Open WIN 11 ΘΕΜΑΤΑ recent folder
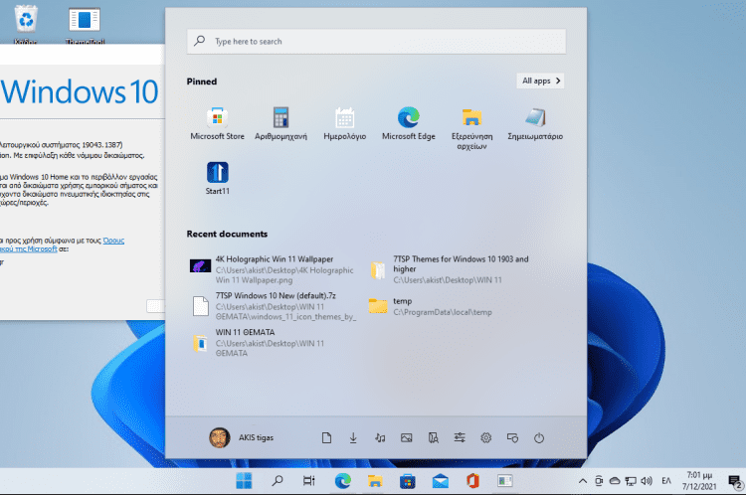This screenshot has height=495, width=746. [x=273, y=343]
